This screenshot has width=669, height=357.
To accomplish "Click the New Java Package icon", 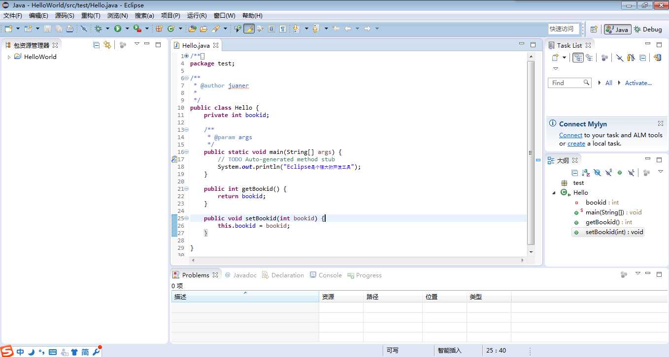I will pos(159,29).
